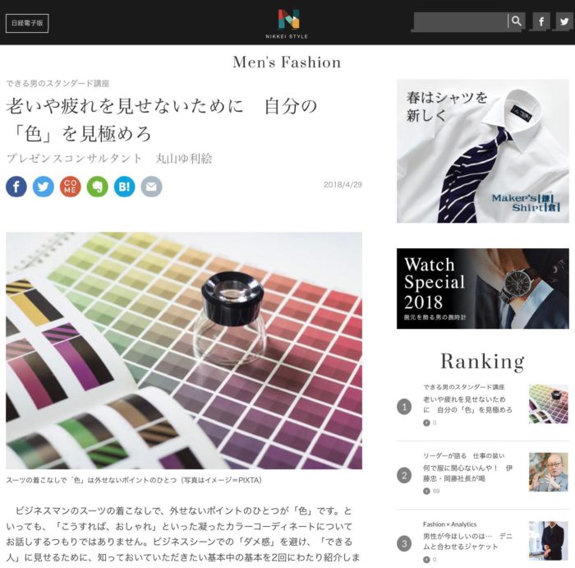Open ranking number one article title

467,404
